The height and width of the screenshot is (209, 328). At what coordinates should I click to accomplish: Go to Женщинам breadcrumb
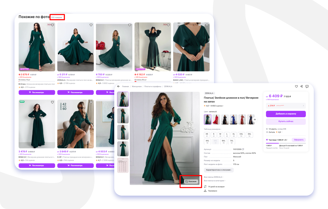(137, 86)
